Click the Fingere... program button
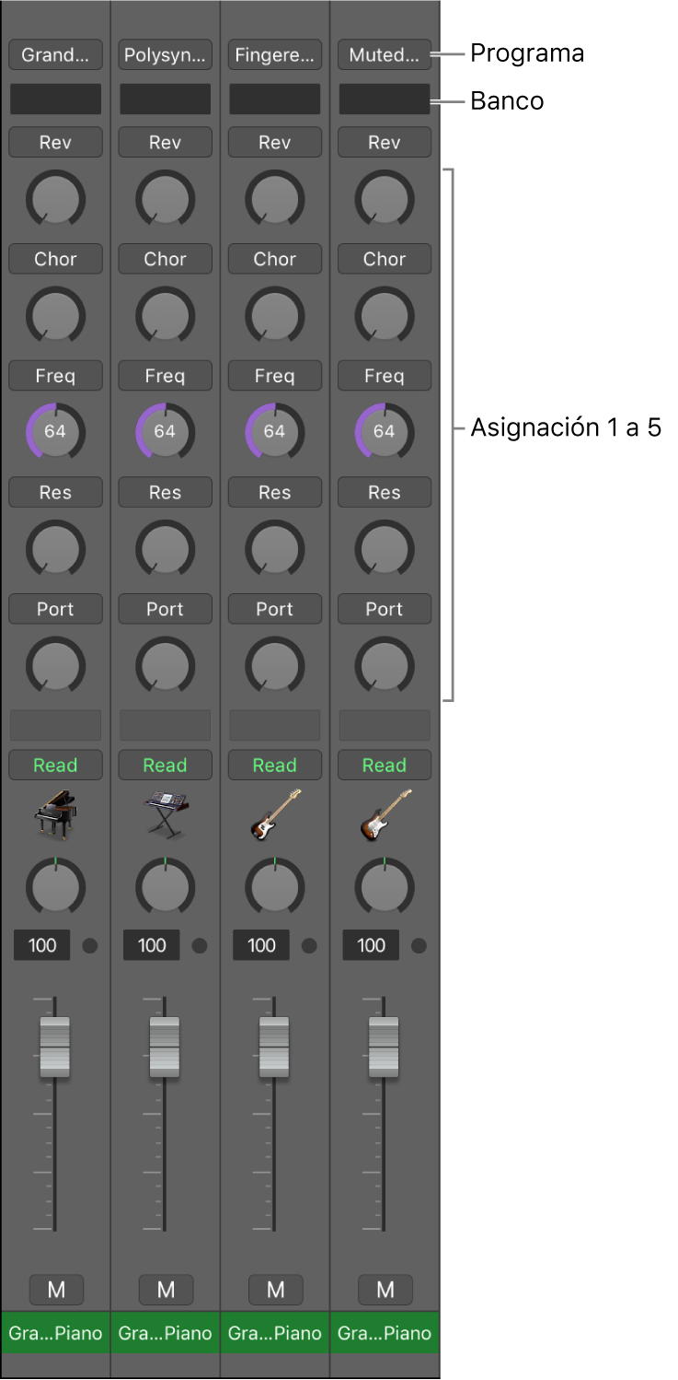 (x=275, y=55)
